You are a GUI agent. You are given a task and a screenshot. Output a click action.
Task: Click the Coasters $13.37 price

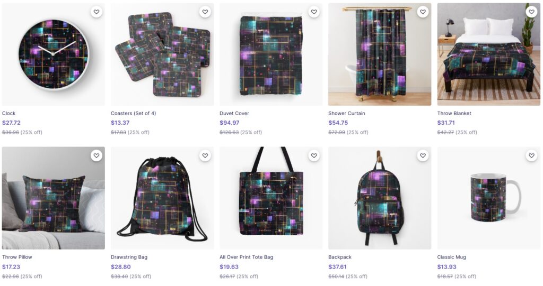coord(120,123)
